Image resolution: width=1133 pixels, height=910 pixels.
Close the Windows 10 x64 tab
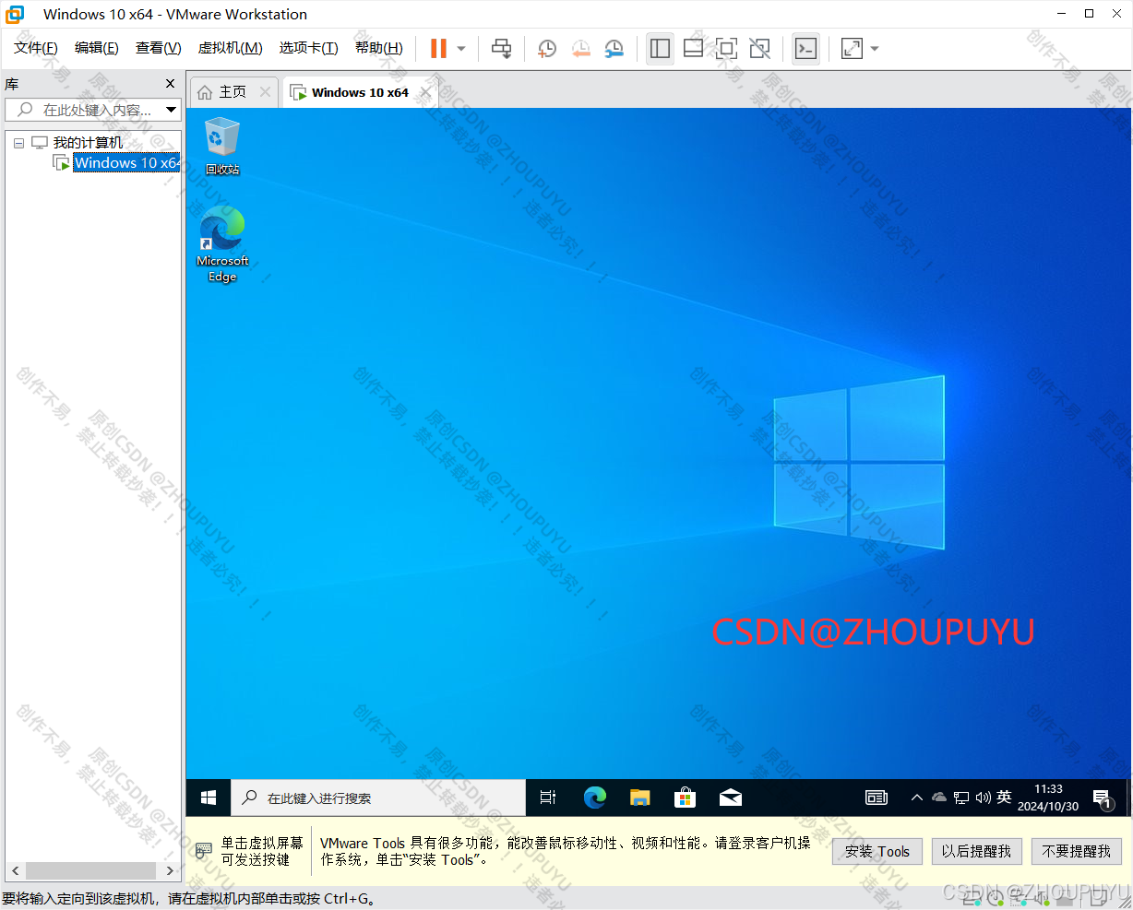pyautogui.click(x=425, y=92)
